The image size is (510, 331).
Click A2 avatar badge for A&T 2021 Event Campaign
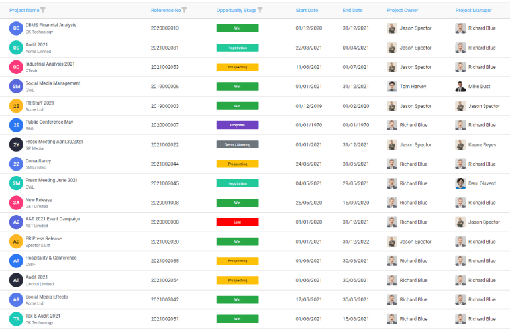(16, 222)
